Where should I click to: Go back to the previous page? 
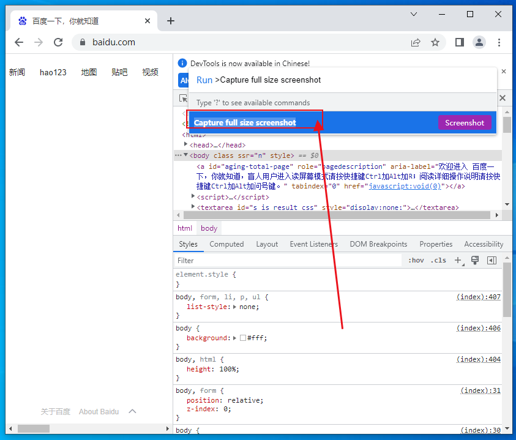point(19,42)
